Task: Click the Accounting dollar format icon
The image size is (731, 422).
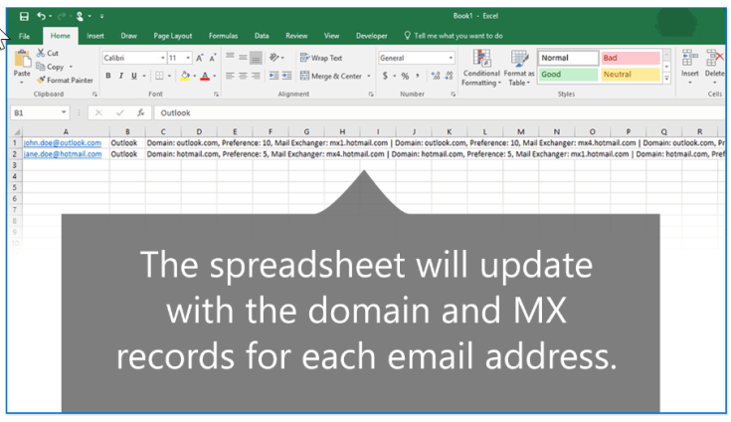Action: 385,76
